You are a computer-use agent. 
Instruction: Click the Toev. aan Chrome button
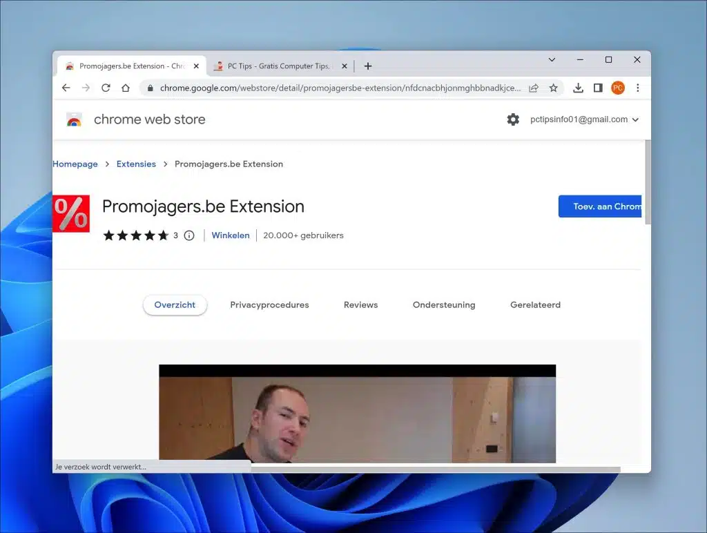pos(600,206)
